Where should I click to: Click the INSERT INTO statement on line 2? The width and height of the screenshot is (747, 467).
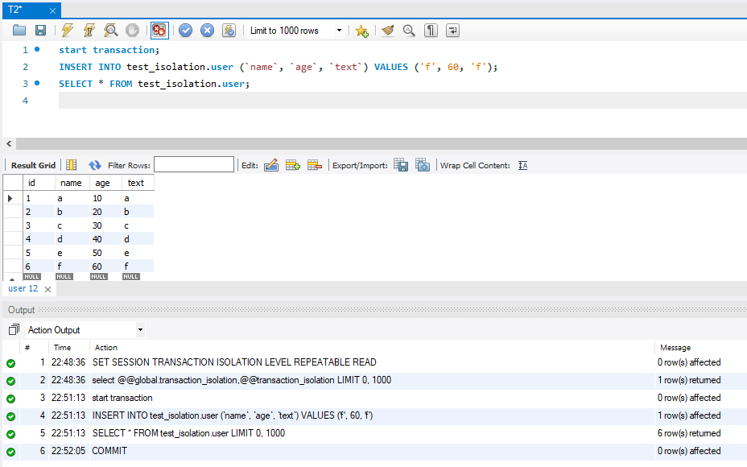point(278,67)
